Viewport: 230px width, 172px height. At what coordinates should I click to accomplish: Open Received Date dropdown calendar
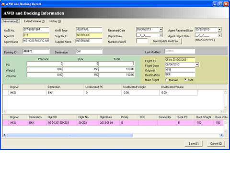(x=161, y=30)
